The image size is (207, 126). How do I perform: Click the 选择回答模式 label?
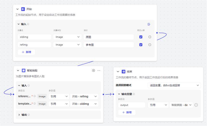123,85
